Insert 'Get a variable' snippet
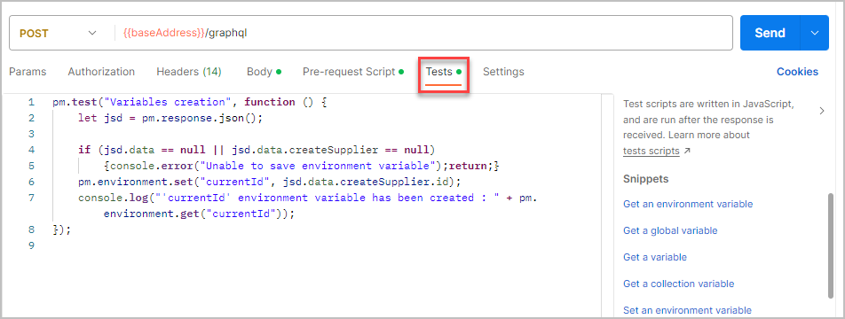This screenshot has width=845, height=319. (x=655, y=257)
